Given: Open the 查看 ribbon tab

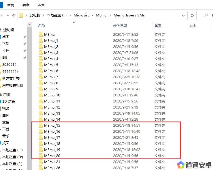Looking at the screenshot, I should [41, 5].
